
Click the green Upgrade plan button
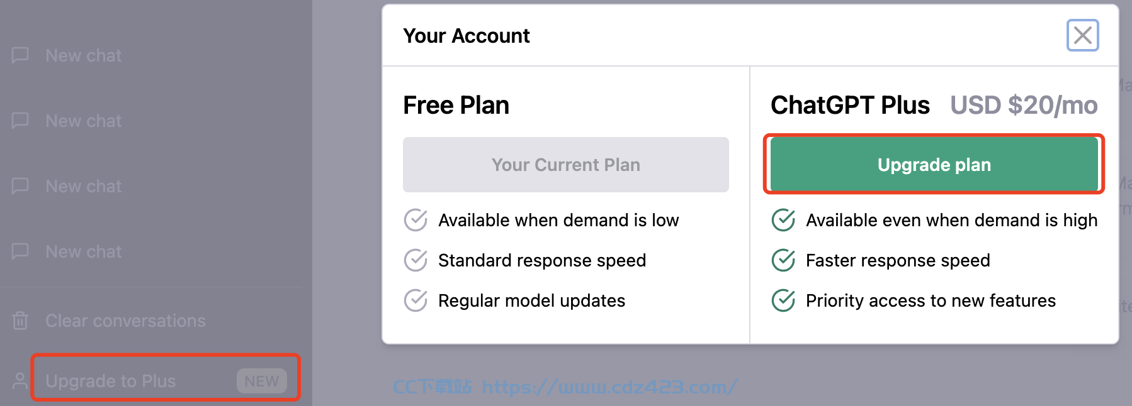pos(934,164)
